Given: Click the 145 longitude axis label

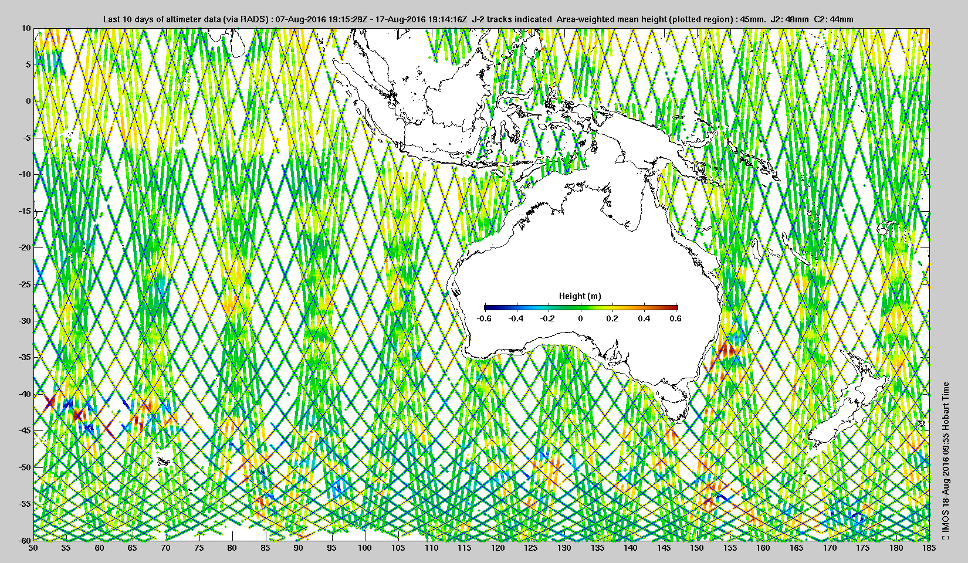Looking at the screenshot, I should [664, 548].
